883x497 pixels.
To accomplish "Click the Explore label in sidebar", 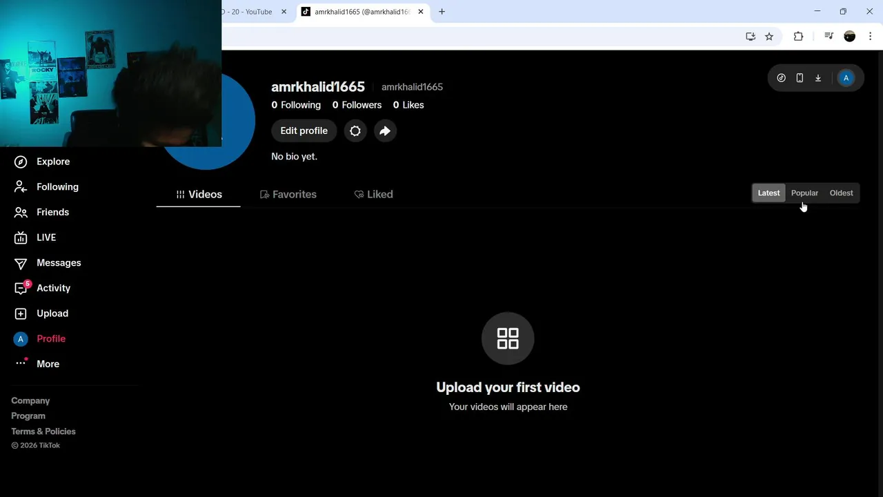I will click(x=53, y=162).
